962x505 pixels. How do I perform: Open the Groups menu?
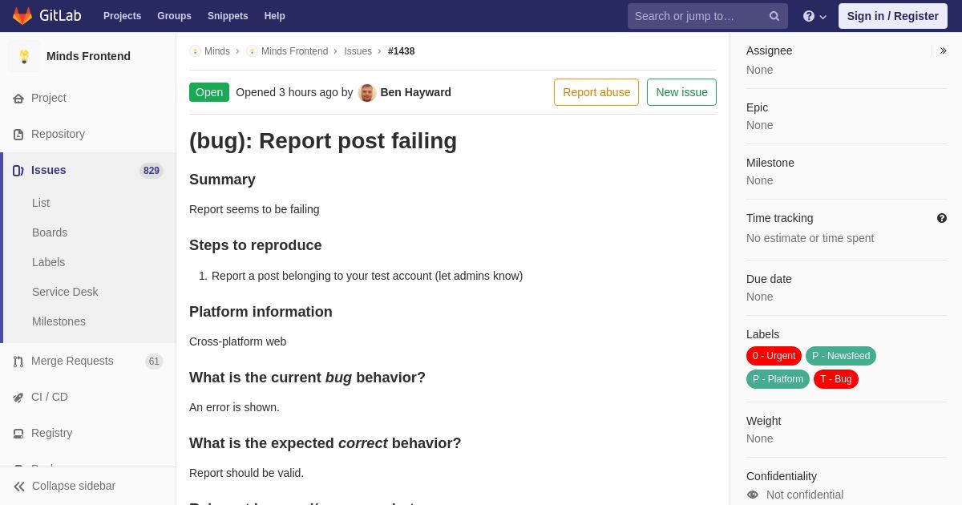point(174,16)
